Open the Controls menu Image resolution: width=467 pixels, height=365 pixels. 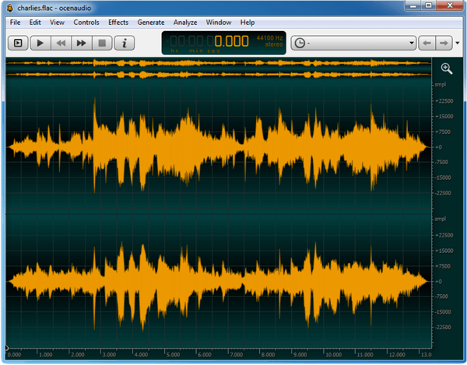point(86,23)
